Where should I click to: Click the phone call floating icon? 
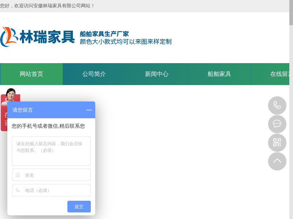[x=277, y=105]
